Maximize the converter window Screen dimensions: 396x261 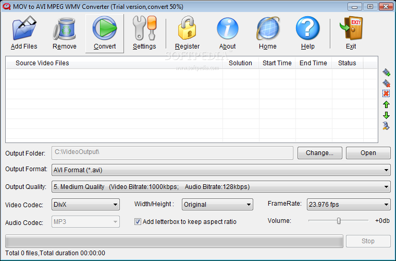click(x=370, y=7)
